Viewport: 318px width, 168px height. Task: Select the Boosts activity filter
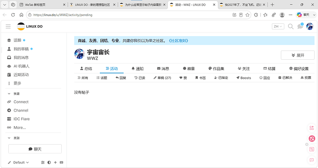click(244, 78)
